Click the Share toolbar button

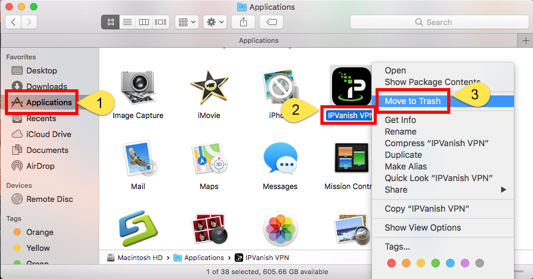[x=243, y=22]
